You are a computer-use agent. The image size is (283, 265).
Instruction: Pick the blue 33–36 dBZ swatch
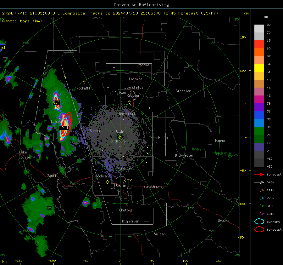tap(259, 115)
